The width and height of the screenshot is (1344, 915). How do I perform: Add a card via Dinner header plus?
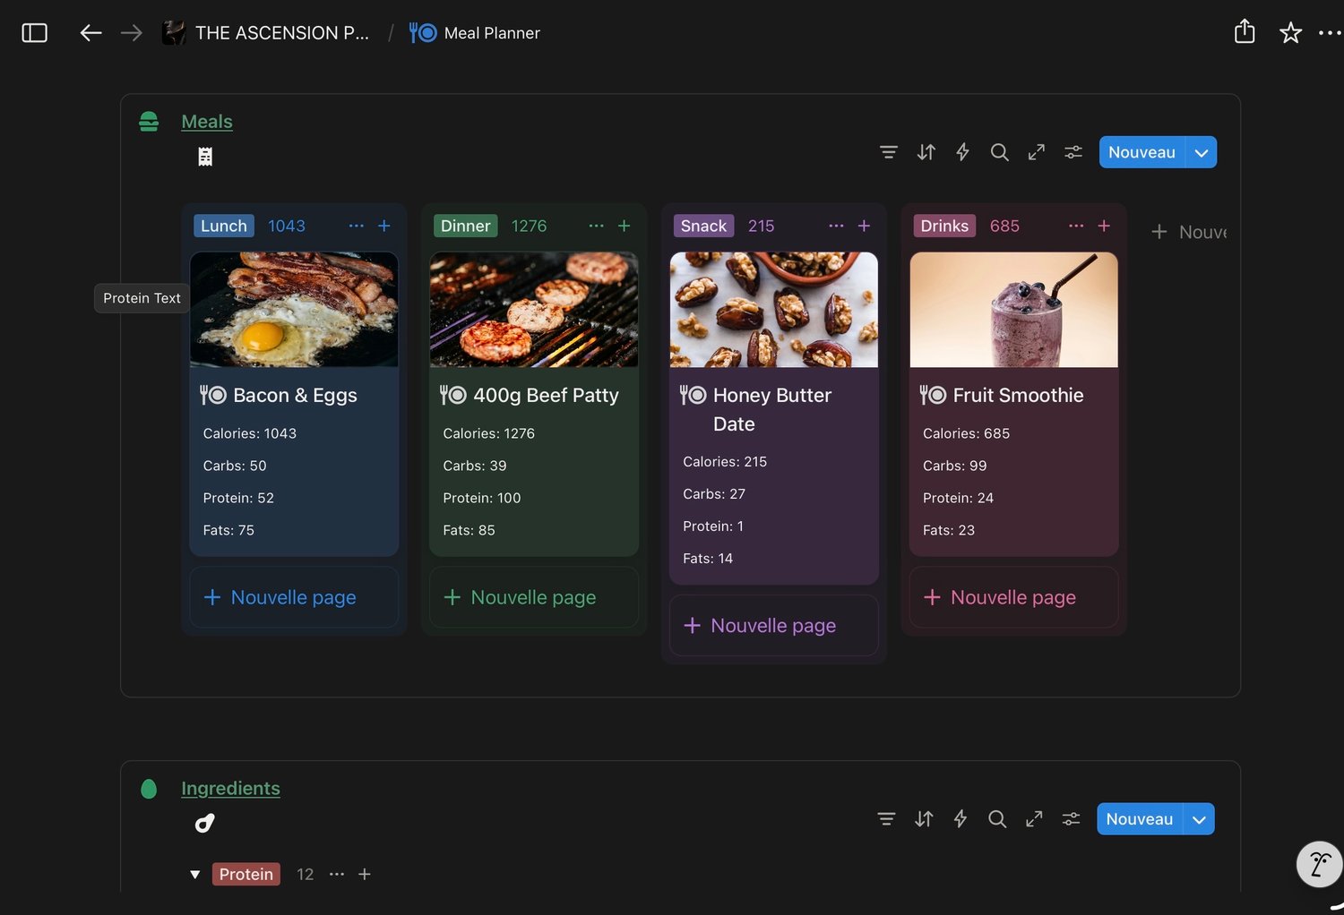[x=625, y=226]
